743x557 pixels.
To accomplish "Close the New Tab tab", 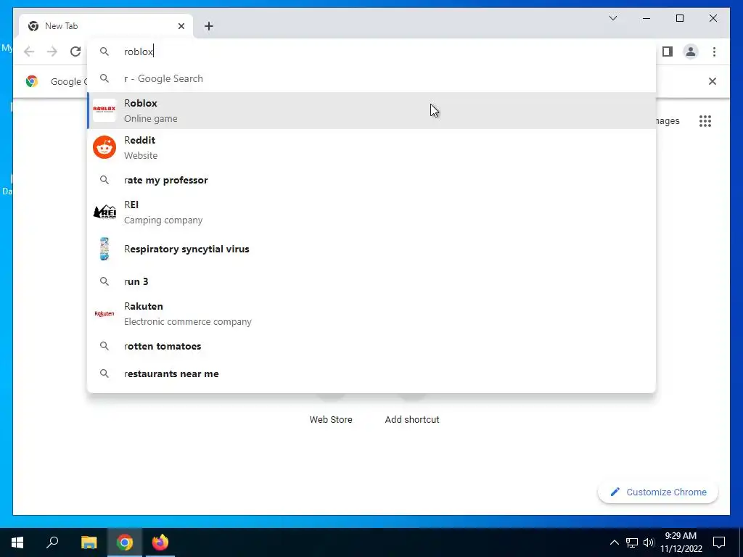I will point(181,26).
